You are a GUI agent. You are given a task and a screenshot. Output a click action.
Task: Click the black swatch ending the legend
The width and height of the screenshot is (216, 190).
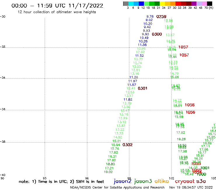[x=209, y=4]
